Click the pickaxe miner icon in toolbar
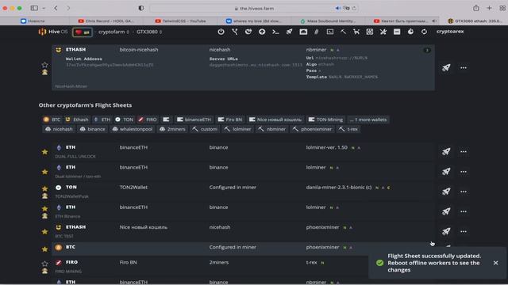The height and width of the screenshot is (285, 508). [343, 32]
